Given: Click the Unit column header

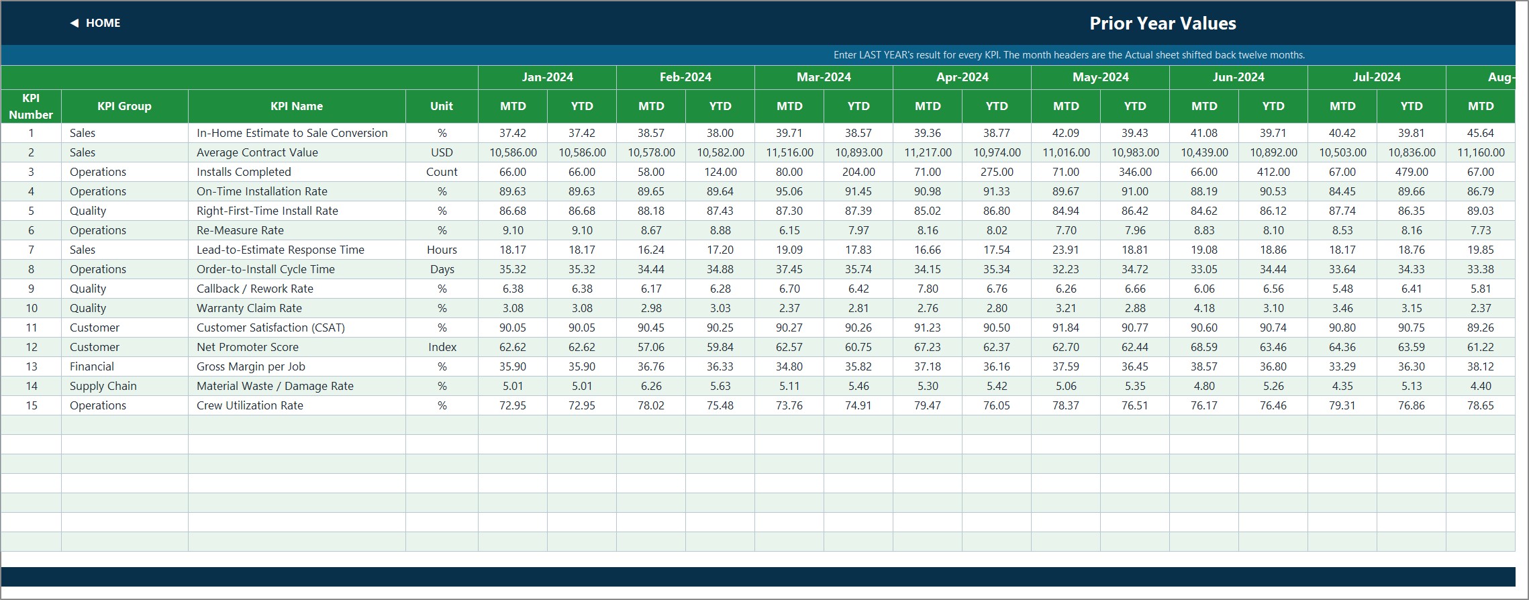Looking at the screenshot, I should pos(442,106).
